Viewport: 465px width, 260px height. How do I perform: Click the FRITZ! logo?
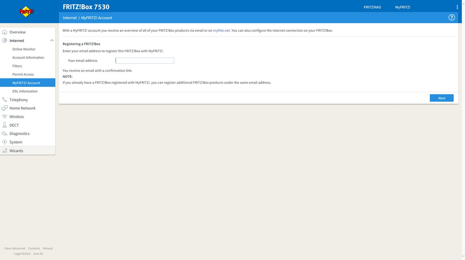[27, 12]
